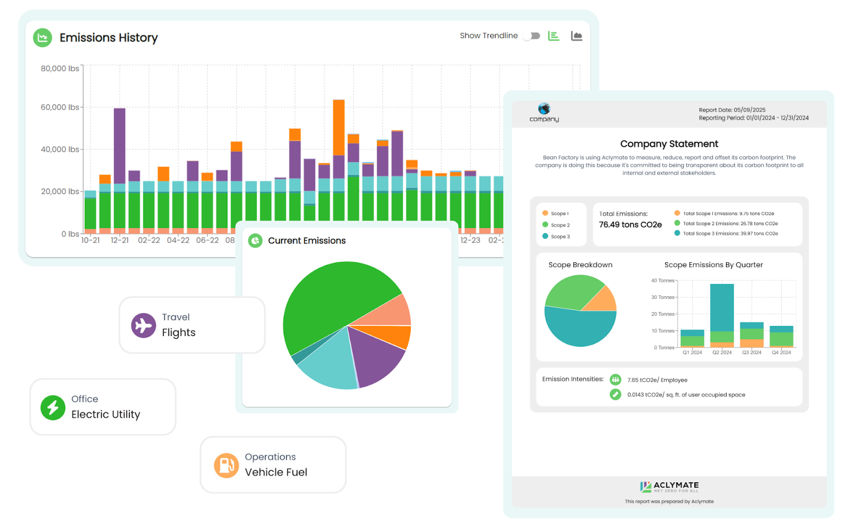The image size is (848, 530).
Task: Click the Current Emissions pie chart icon
Action: (256, 240)
